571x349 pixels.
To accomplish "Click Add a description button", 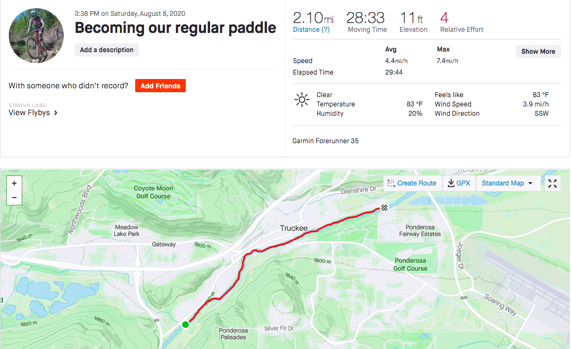I will [107, 50].
